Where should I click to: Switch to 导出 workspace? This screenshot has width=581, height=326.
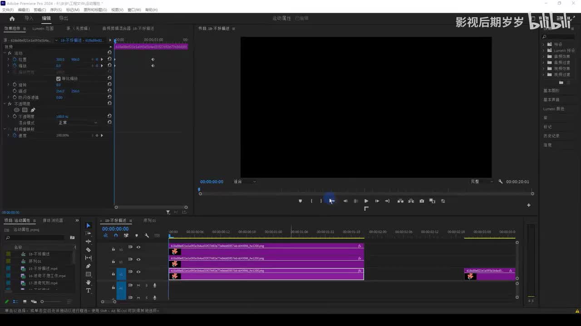[x=64, y=18]
